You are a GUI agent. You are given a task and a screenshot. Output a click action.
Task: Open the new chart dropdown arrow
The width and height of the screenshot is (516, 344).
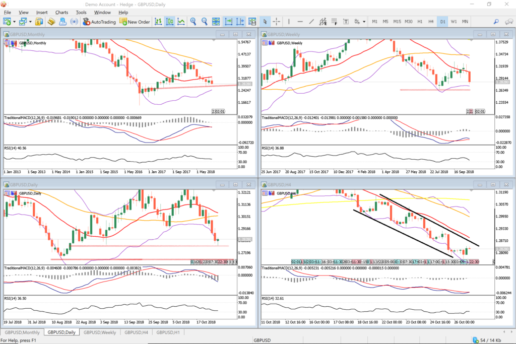click(x=15, y=22)
